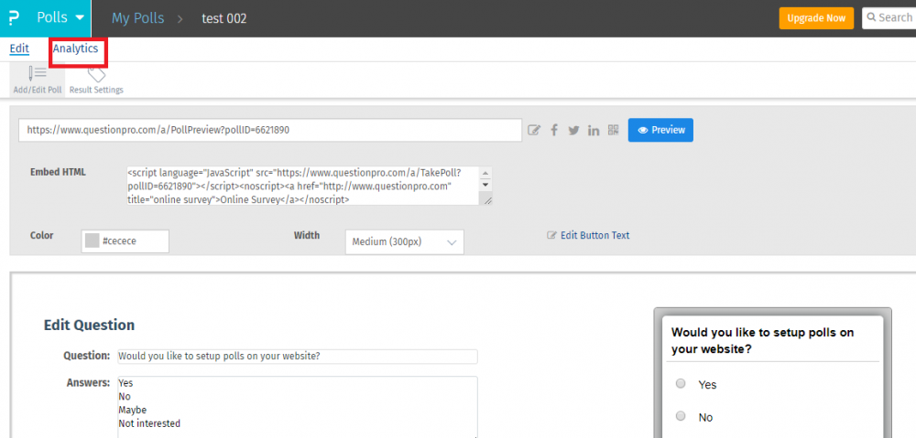Select the Yes radio option

pos(681,384)
